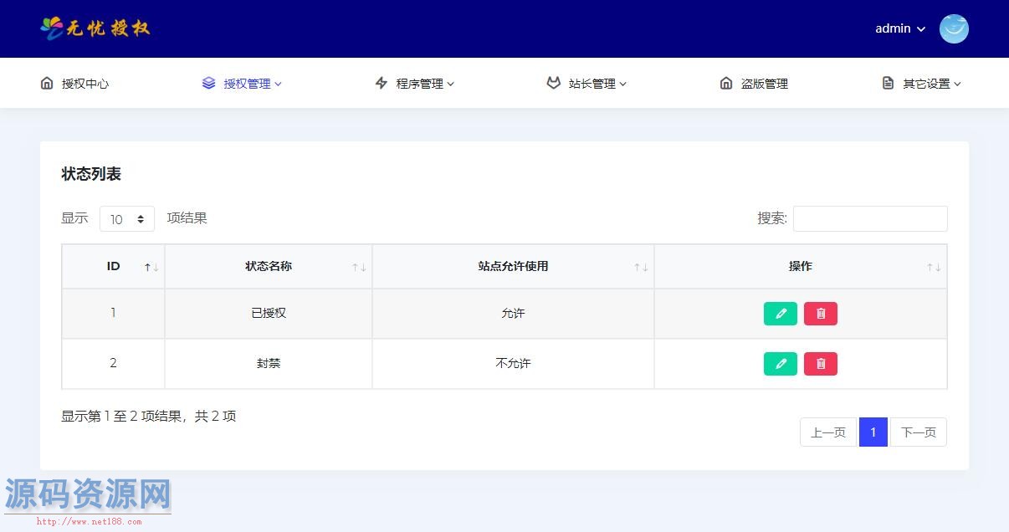
Task: Click the ID column sort arrows
Action: coord(151,267)
